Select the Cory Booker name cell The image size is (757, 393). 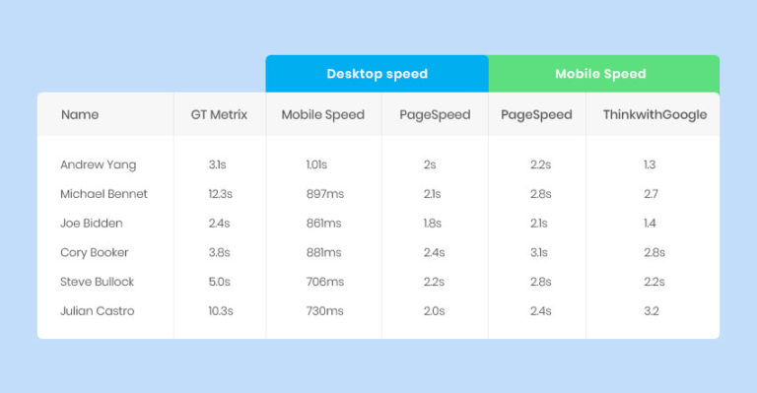click(95, 253)
